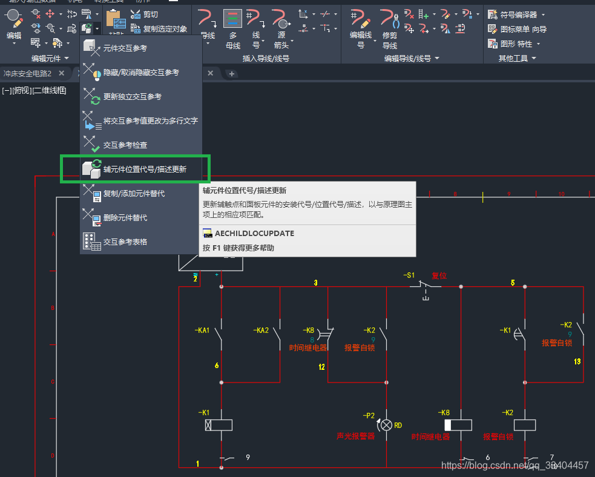Click the [俯视] view control label

point(22,91)
